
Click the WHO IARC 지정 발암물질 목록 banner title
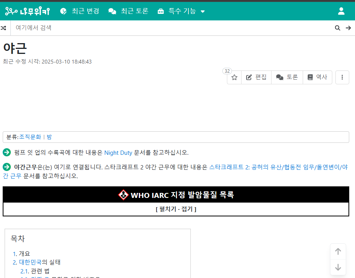(182, 195)
